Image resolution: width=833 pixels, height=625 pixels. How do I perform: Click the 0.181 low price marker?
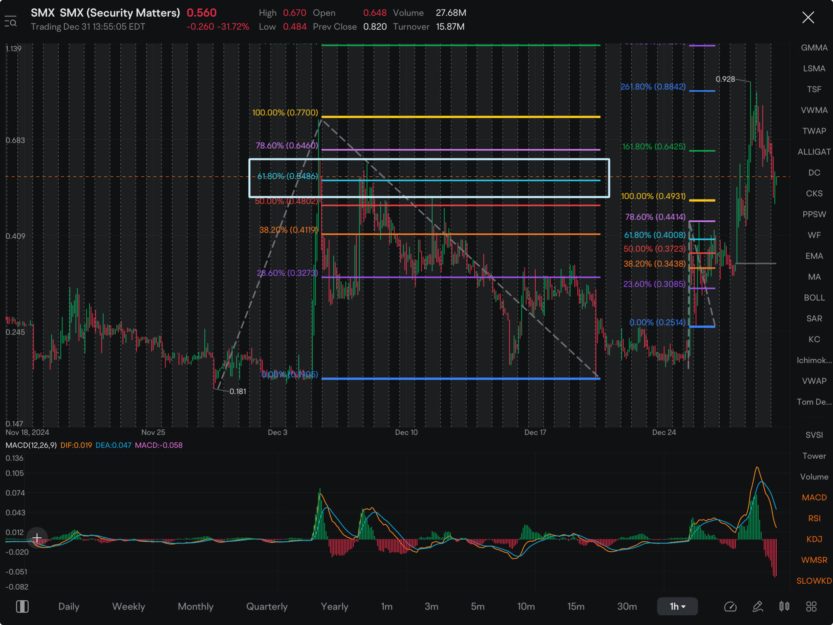click(x=238, y=391)
